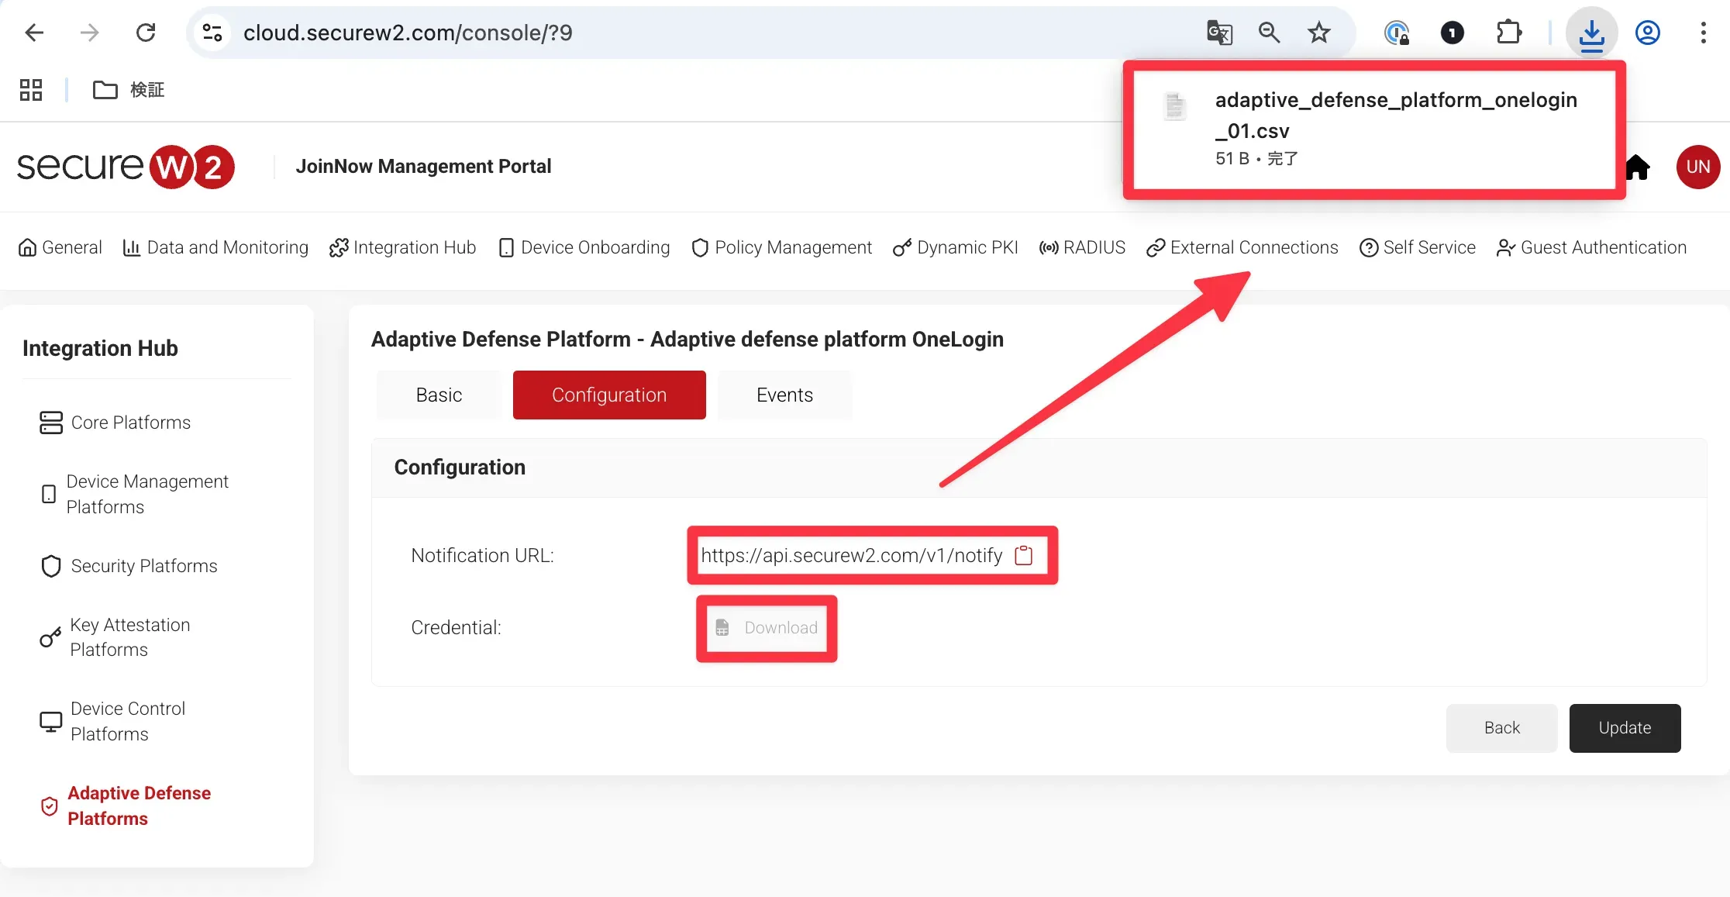The width and height of the screenshot is (1730, 897).
Task: Open the zoom magnifier icon in address bar
Action: click(1269, 33)
